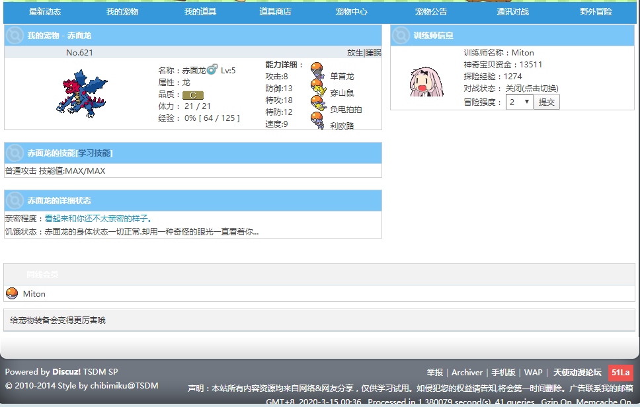Click the TSDM SP footer text
The height and width of the screenshot is (407, 640).
tap(100, 371)
